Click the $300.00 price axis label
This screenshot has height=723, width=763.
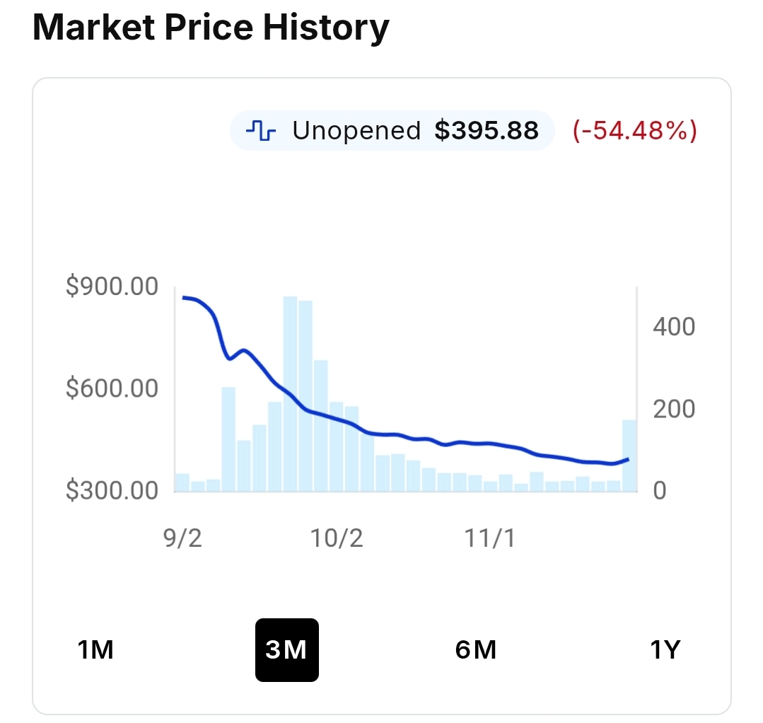pyautogui.click(x=112, y=490)
